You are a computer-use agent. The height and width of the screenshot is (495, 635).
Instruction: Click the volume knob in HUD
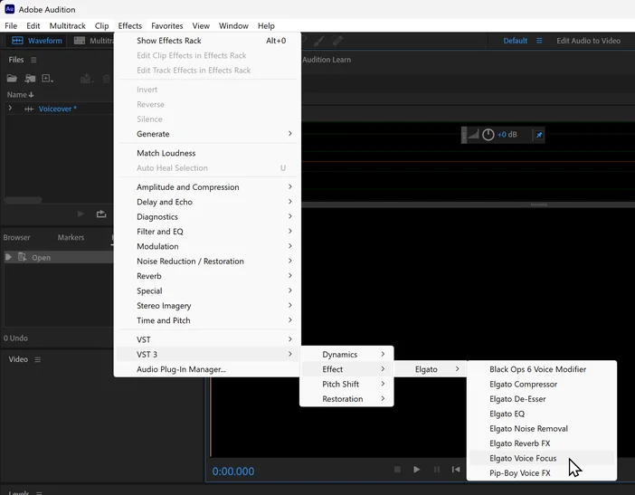488,135
